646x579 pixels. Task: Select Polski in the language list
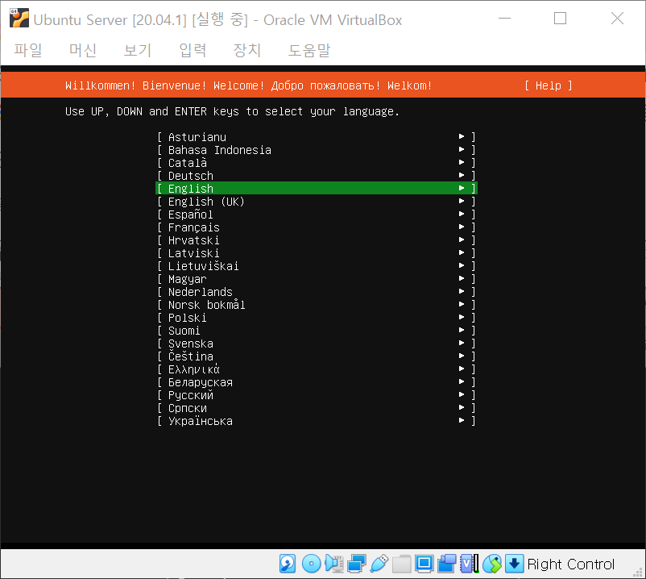[x=317, y=318]
